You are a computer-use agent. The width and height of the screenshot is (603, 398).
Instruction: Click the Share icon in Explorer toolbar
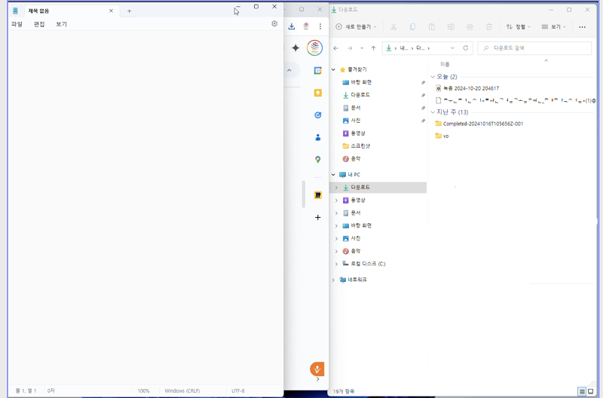tap(470, 26)
